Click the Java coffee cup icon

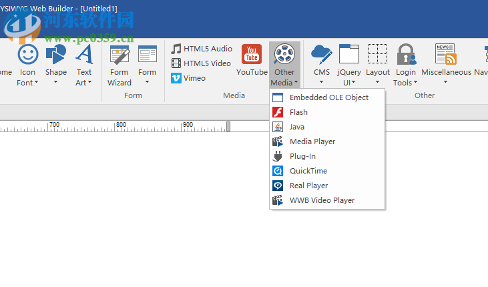(278, 127)
